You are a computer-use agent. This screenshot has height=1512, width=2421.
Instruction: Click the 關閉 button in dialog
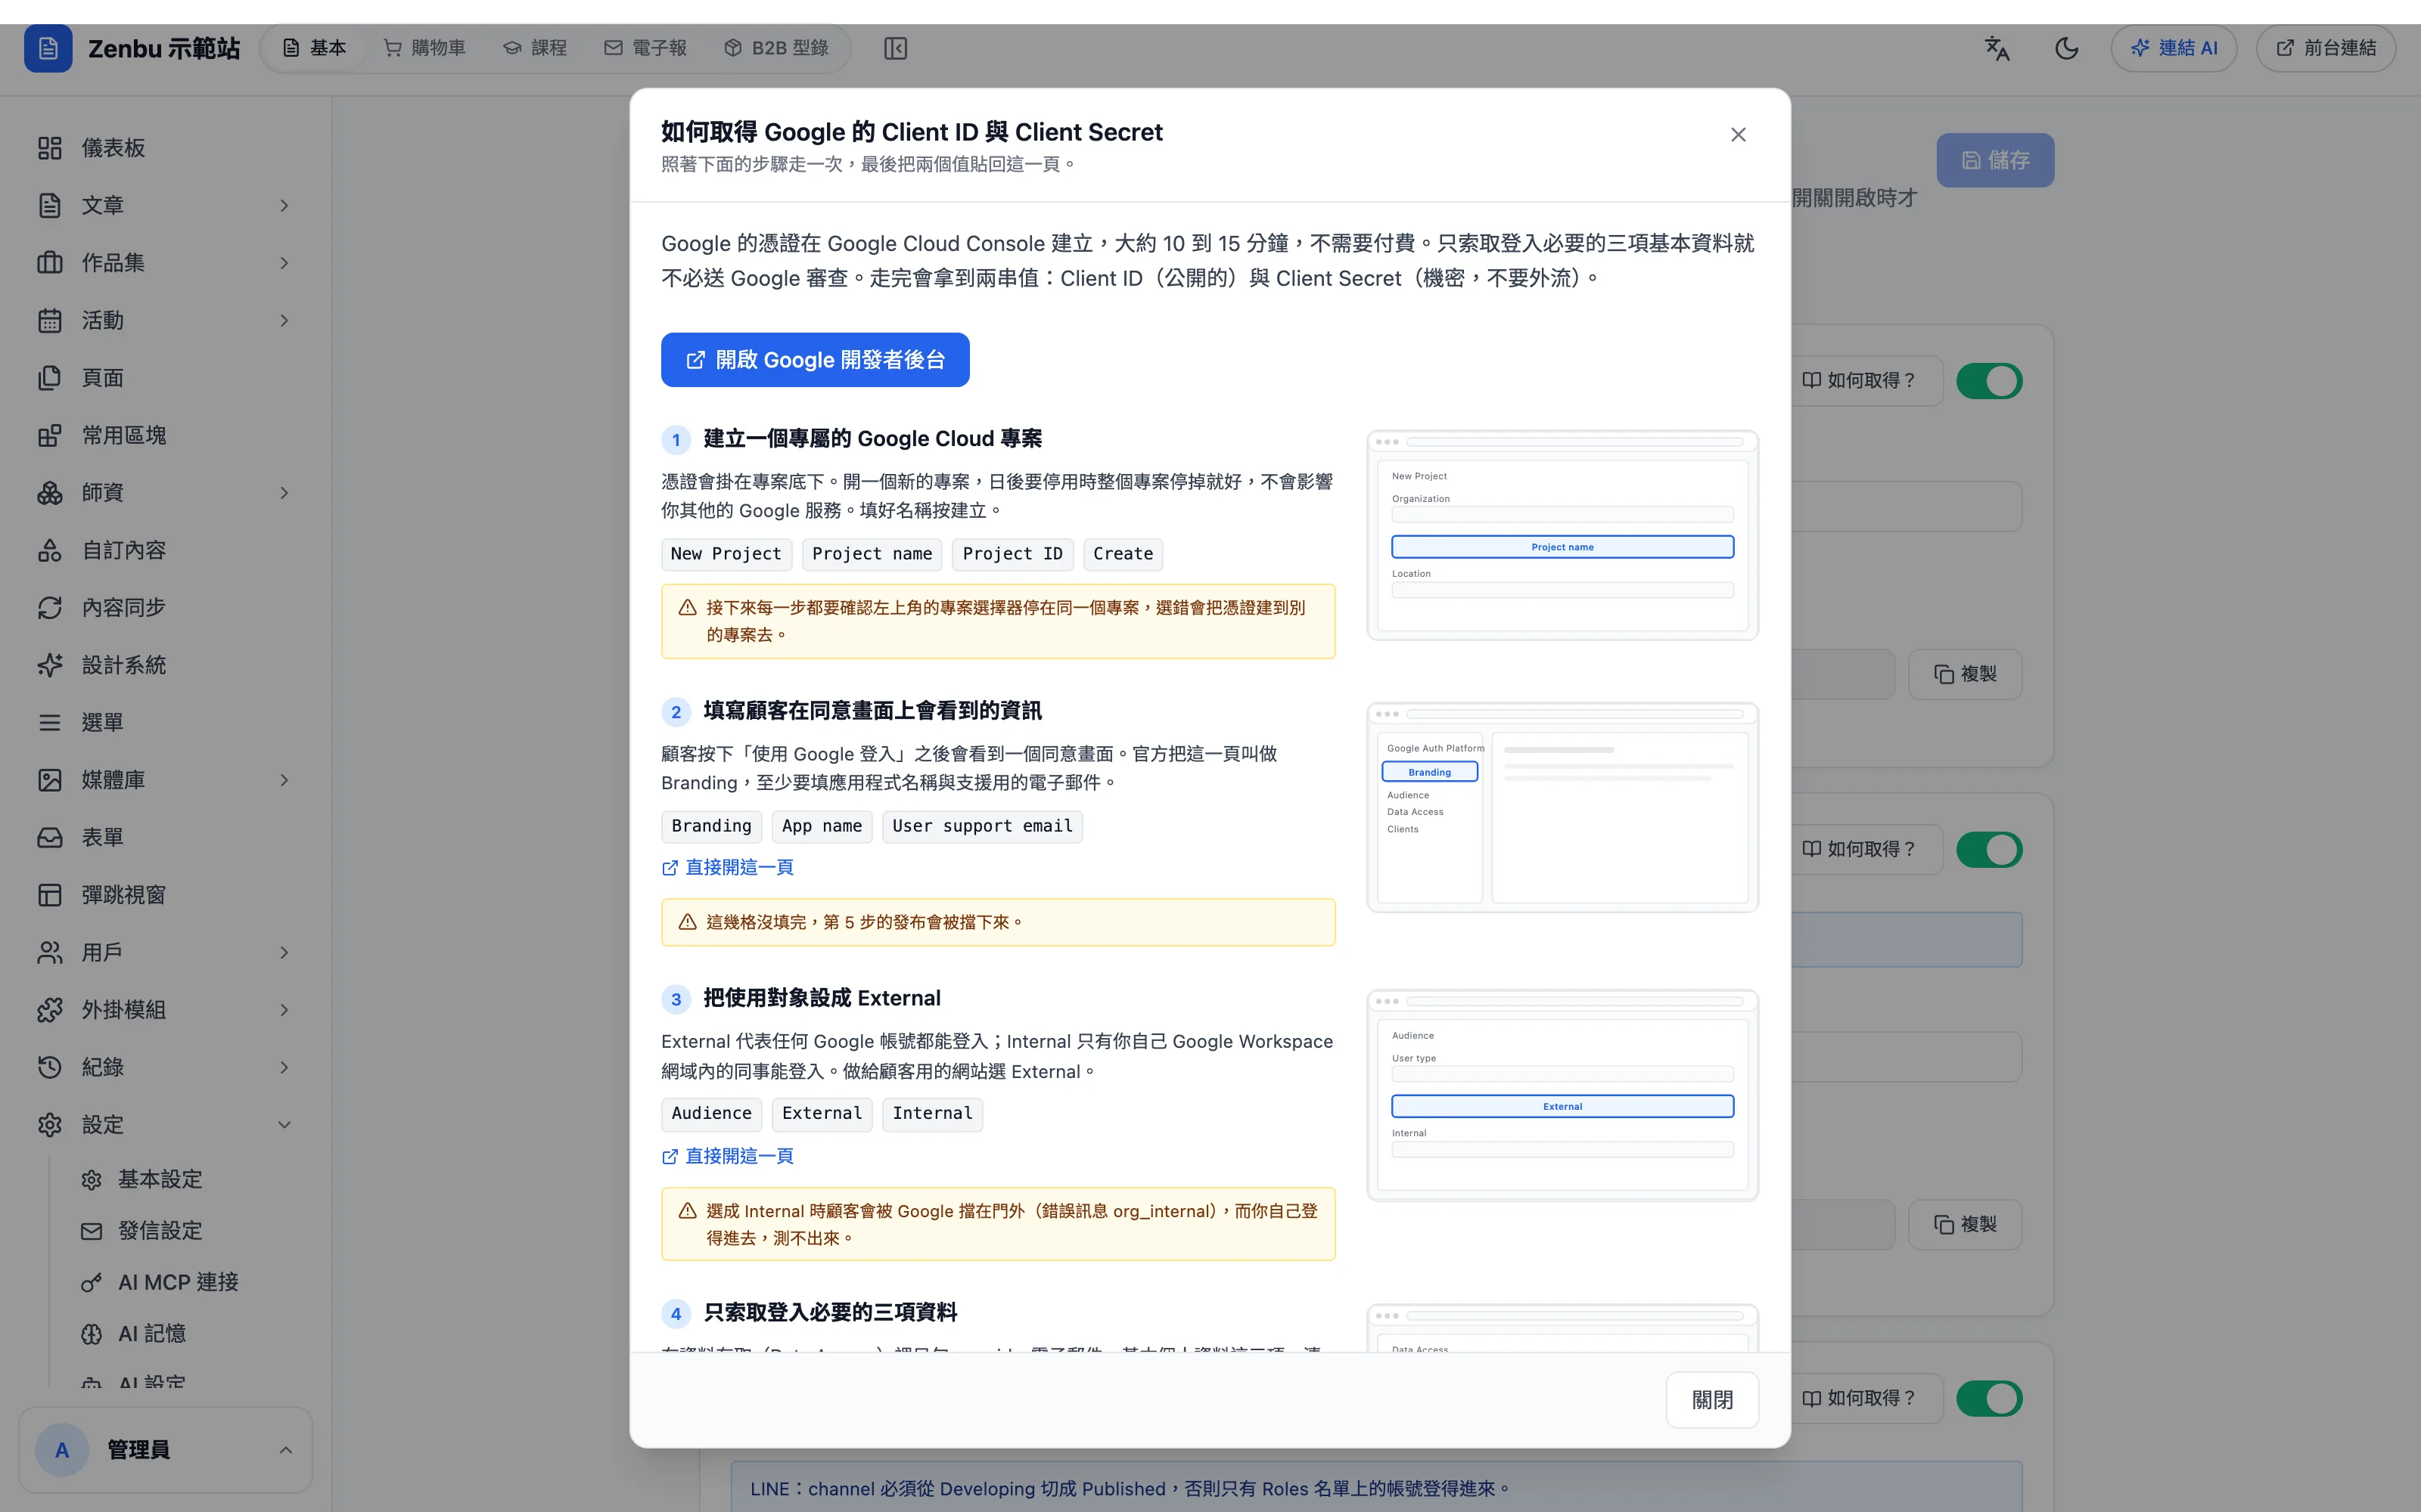point(1711,1400)
